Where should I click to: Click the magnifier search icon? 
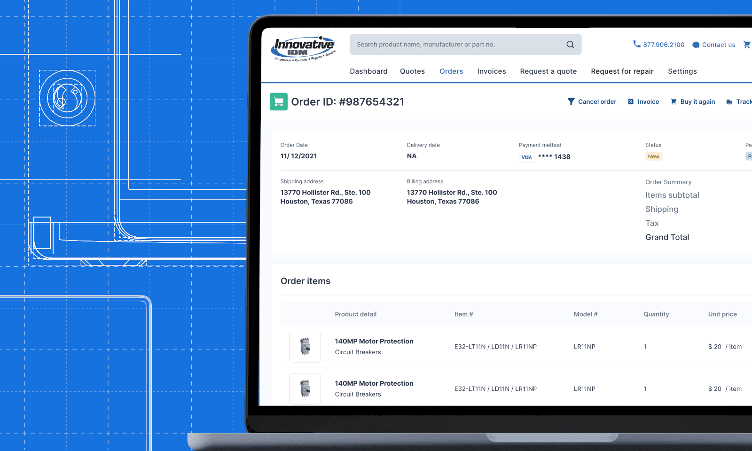[x=570, y=45]
